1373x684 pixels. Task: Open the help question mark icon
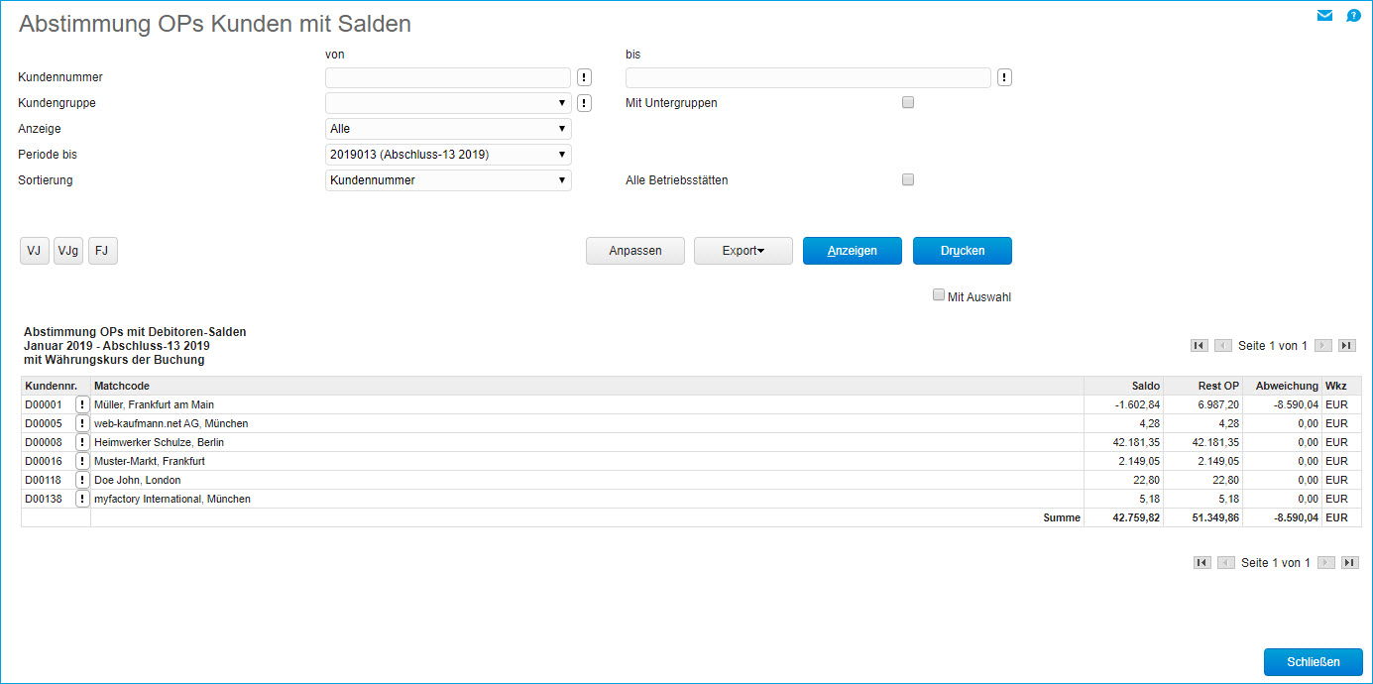pyautogui.click(x=1353, y=15)
